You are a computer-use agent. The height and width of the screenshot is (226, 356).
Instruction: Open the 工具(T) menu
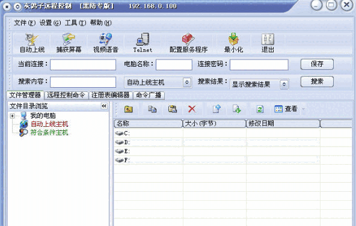(x=75, y=23)
